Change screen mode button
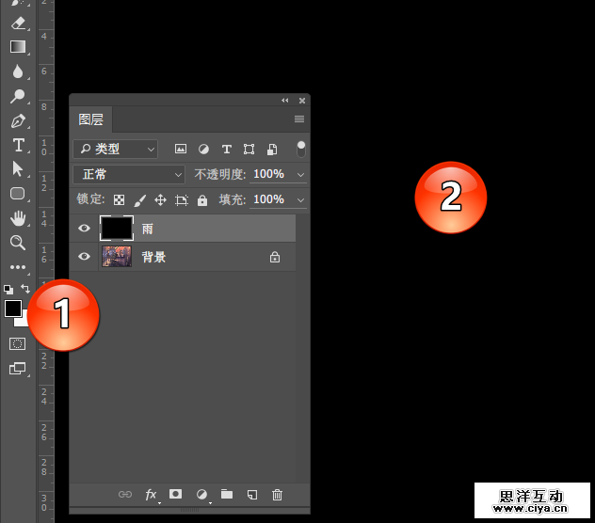Viewport: 595px width, 523px height. [x=18, y=368]
